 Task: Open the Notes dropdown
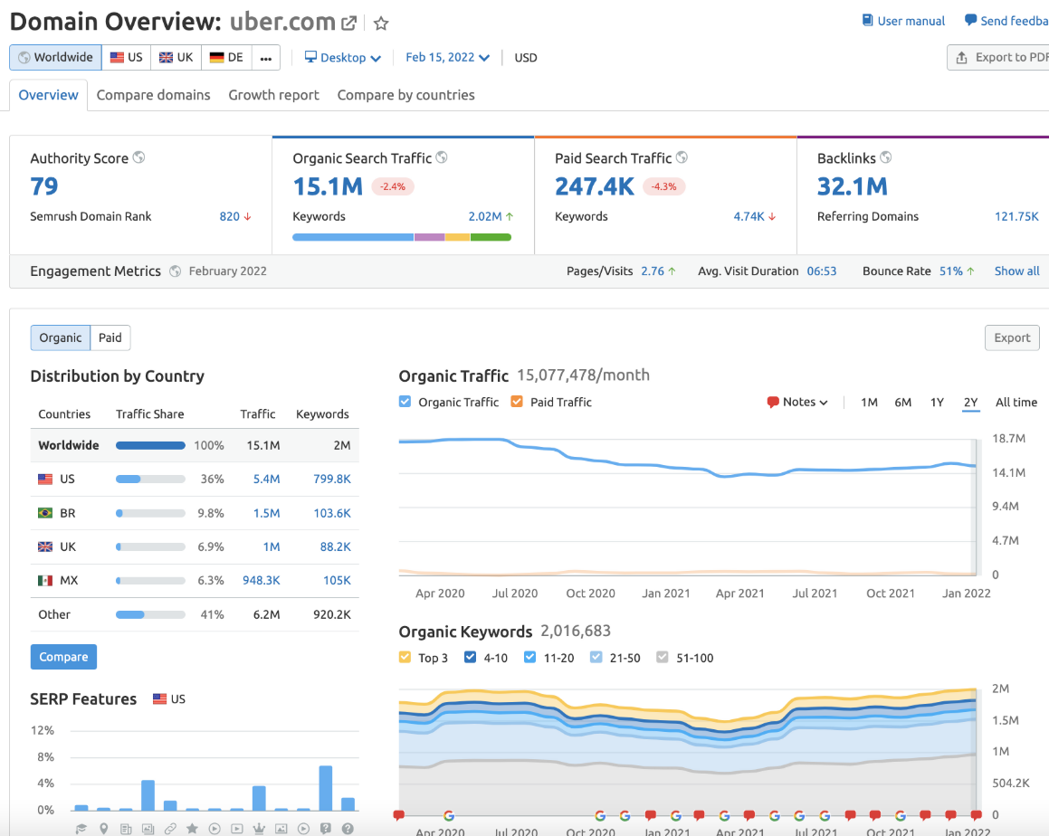[x=797, y=402]
